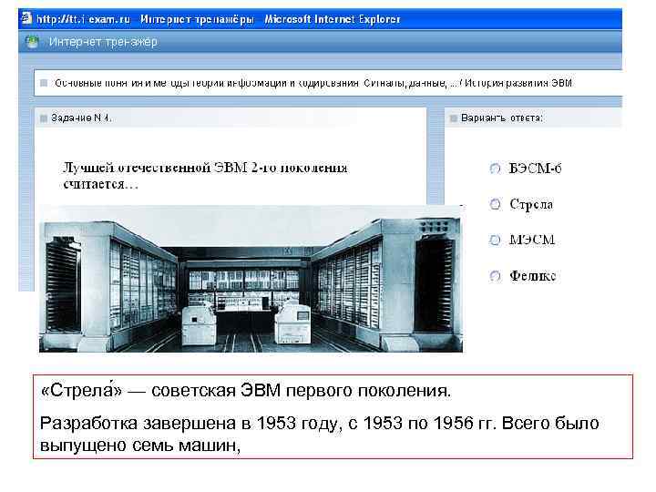Viewport: 656px width, 492px height.
Task: Click the История развития ЭВМ breadcrumb text
Action: click(x=518, y=83)
